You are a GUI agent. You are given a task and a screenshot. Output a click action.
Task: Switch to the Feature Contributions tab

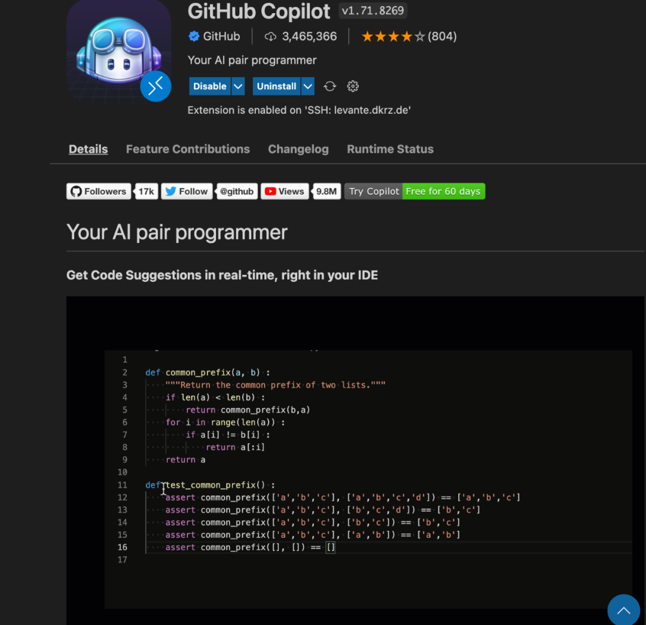[x=188, y=149]
